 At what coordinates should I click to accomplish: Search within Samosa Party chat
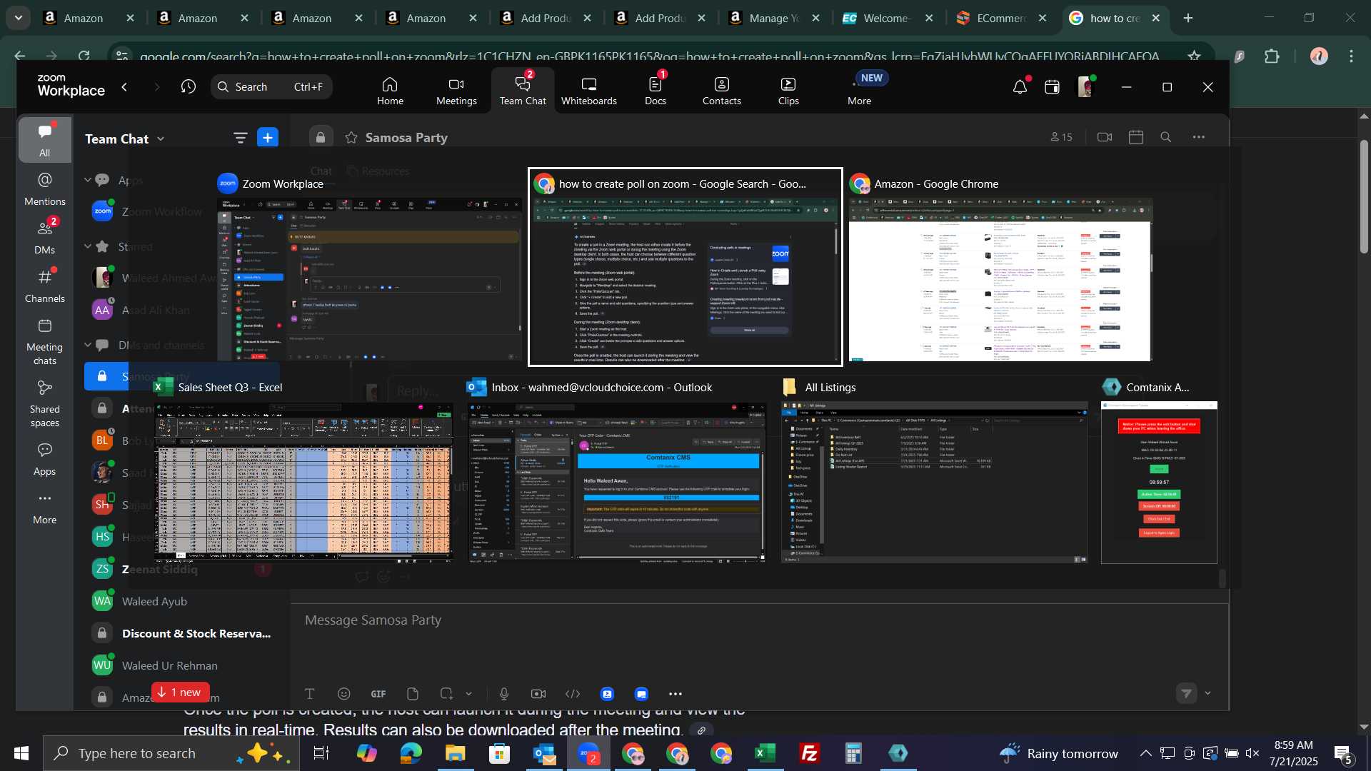coord(1166,137)
